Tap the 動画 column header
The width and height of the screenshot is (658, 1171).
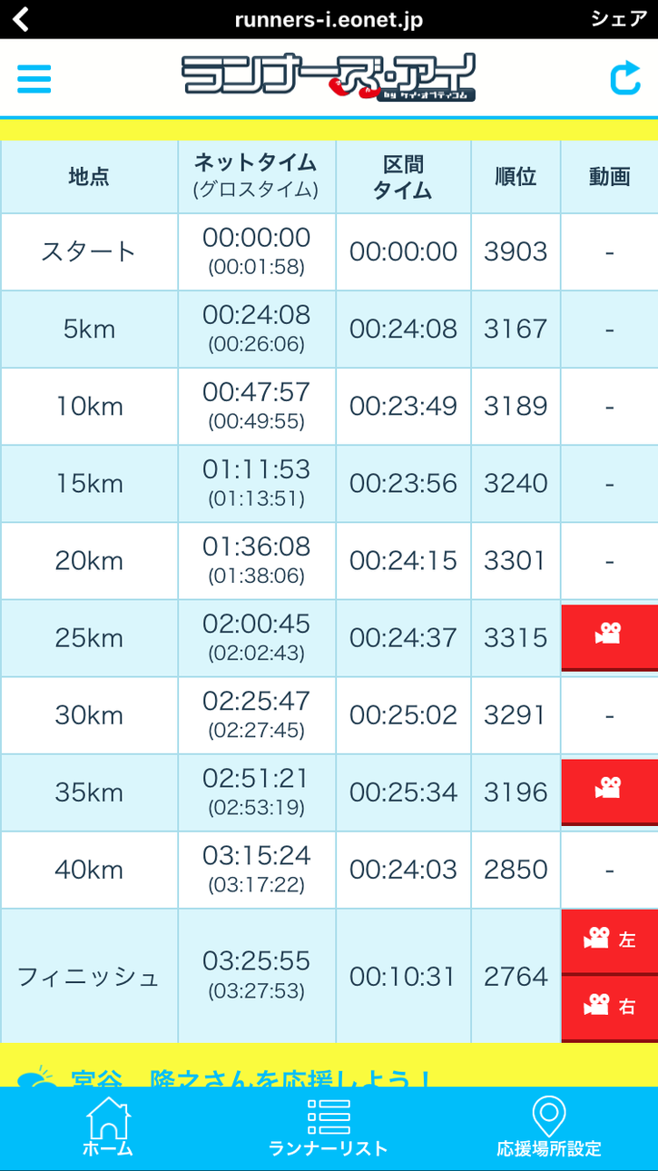click(x=609, y=176)
